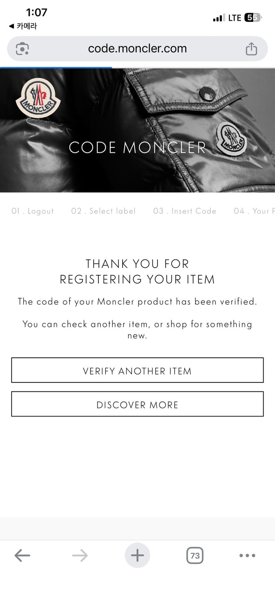The width and height of the screenshot is (275, 595).
Task: Return to the Camera app via back indicator
Action: tap(23, 26)
